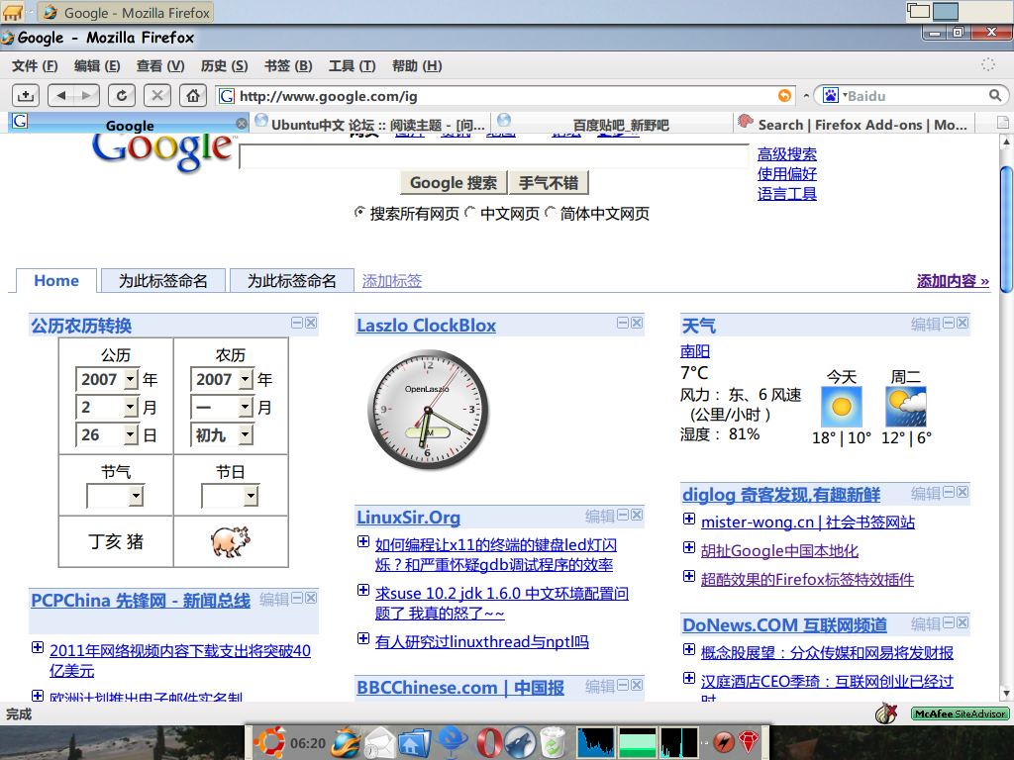Select the 中文网页 radio button

click(470, 212)
